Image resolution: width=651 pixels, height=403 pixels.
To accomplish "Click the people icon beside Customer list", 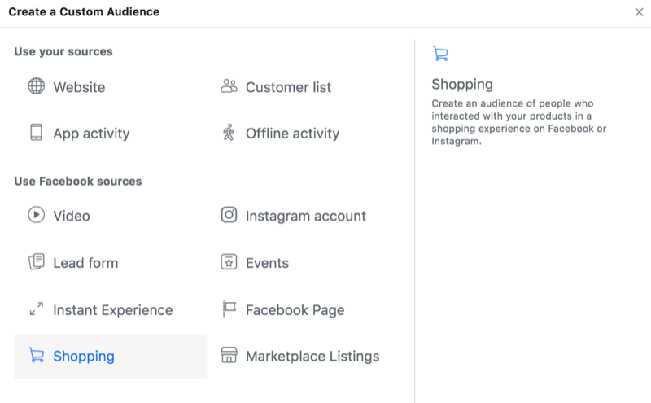I will click(229, 86).
